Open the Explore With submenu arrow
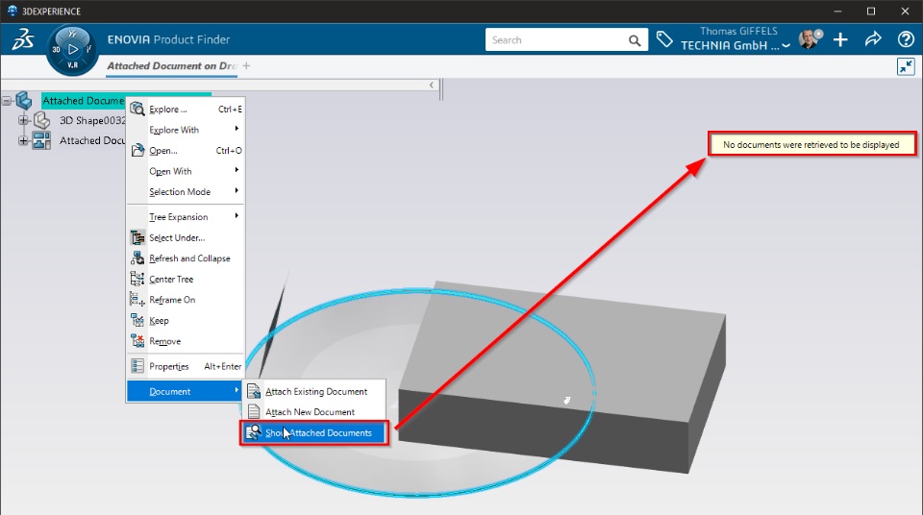 coord(237,129)
